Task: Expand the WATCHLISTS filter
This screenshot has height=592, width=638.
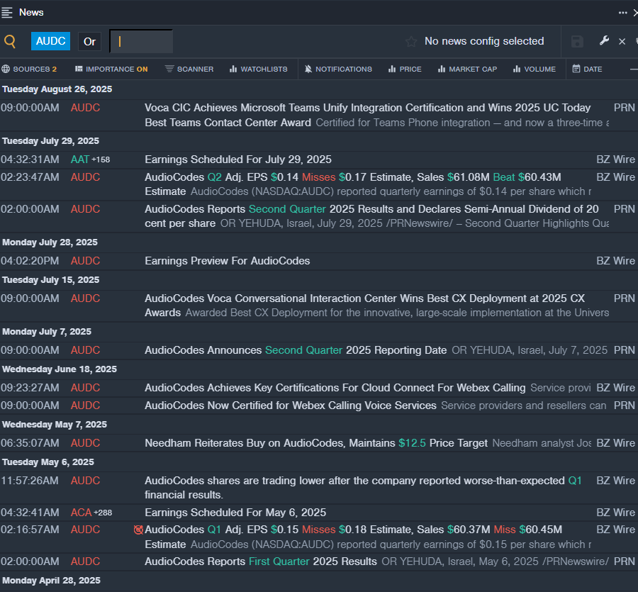Action: [x=258, y=69]
